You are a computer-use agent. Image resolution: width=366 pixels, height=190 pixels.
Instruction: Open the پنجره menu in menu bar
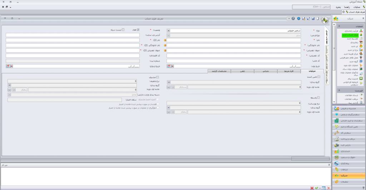click(338, 7)
